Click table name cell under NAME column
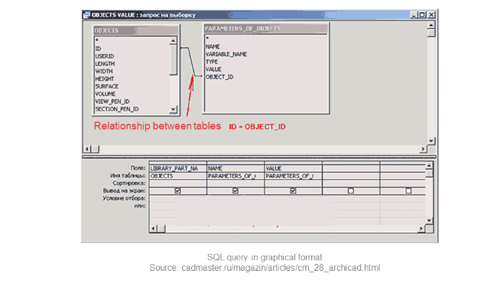 (235, 175)
